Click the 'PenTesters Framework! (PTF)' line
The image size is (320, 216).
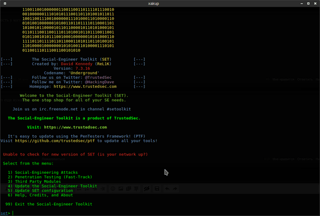coord(77,136)
